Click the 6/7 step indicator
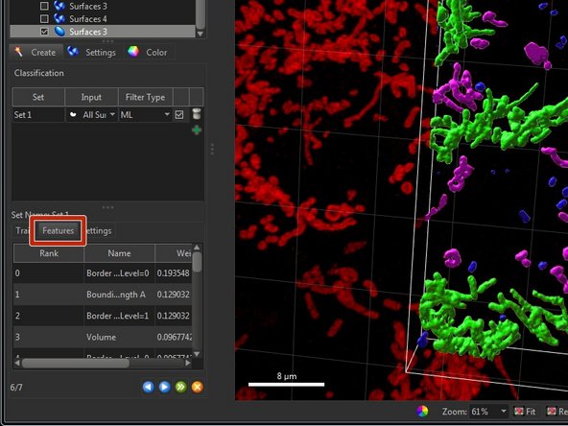Viewport: 568px width, 426px height. (x=16, y=388)
